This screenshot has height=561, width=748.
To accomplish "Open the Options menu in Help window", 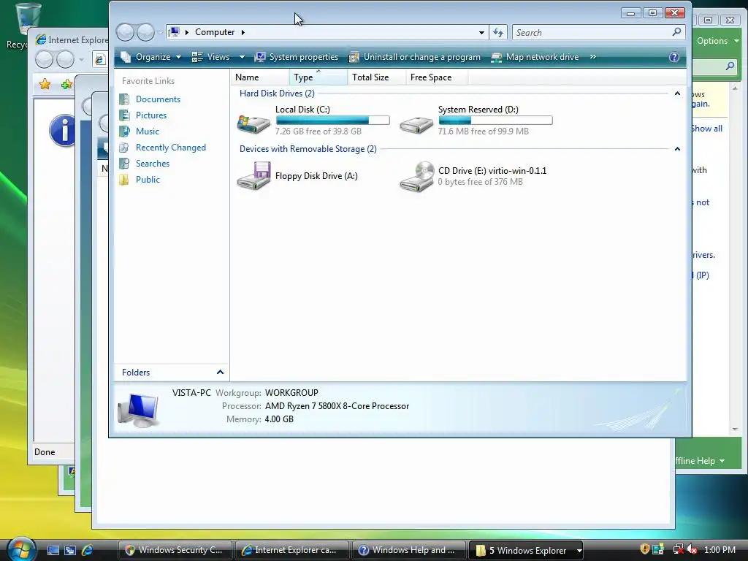I will [717, 41].
